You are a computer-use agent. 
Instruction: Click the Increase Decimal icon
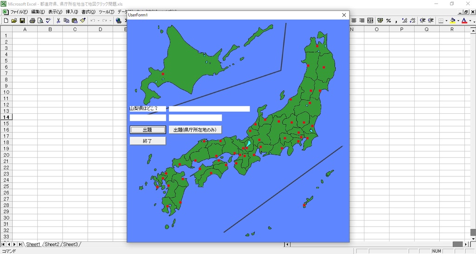click(x=404, y=20)
